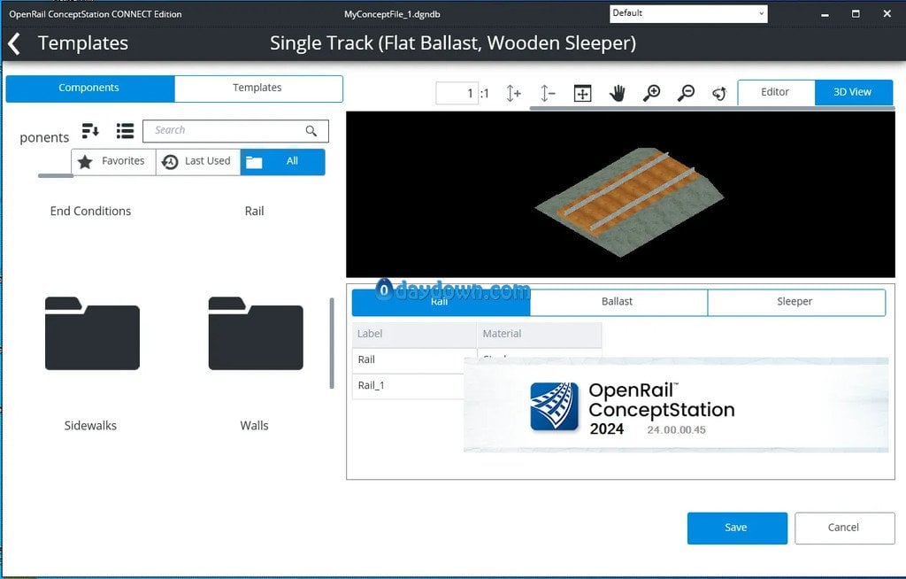Select the End Conditions folder label
The height and width of the screenshot is (579, 906).
[x=91, y=211]
